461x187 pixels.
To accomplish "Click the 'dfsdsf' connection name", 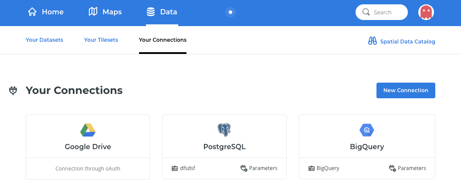I will point(187,168).
